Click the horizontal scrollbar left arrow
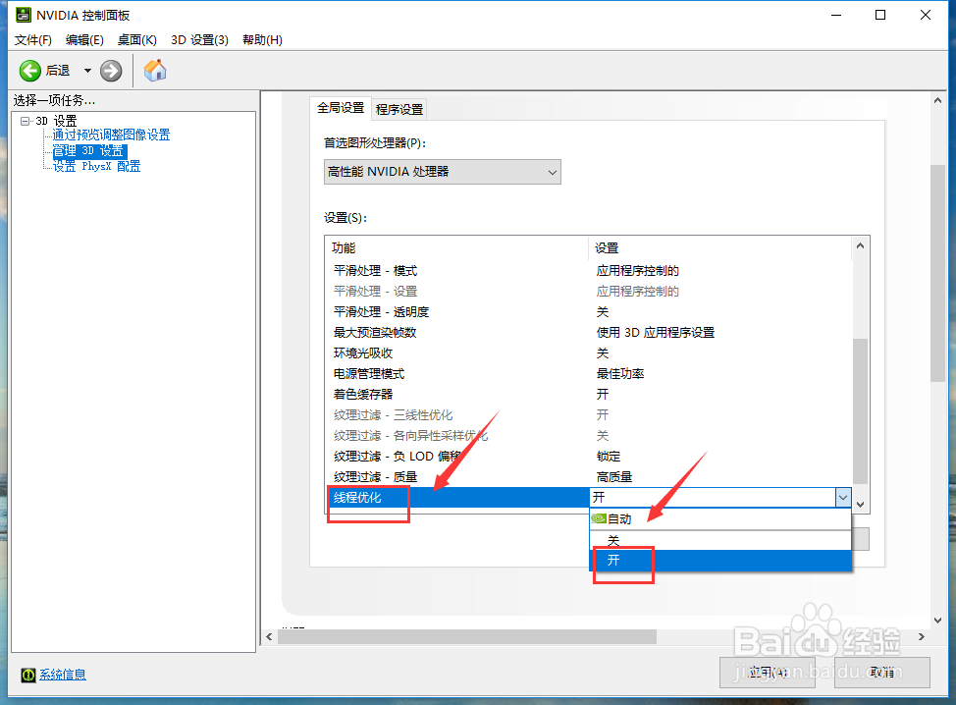956x705 pixels. click(270, 636)
